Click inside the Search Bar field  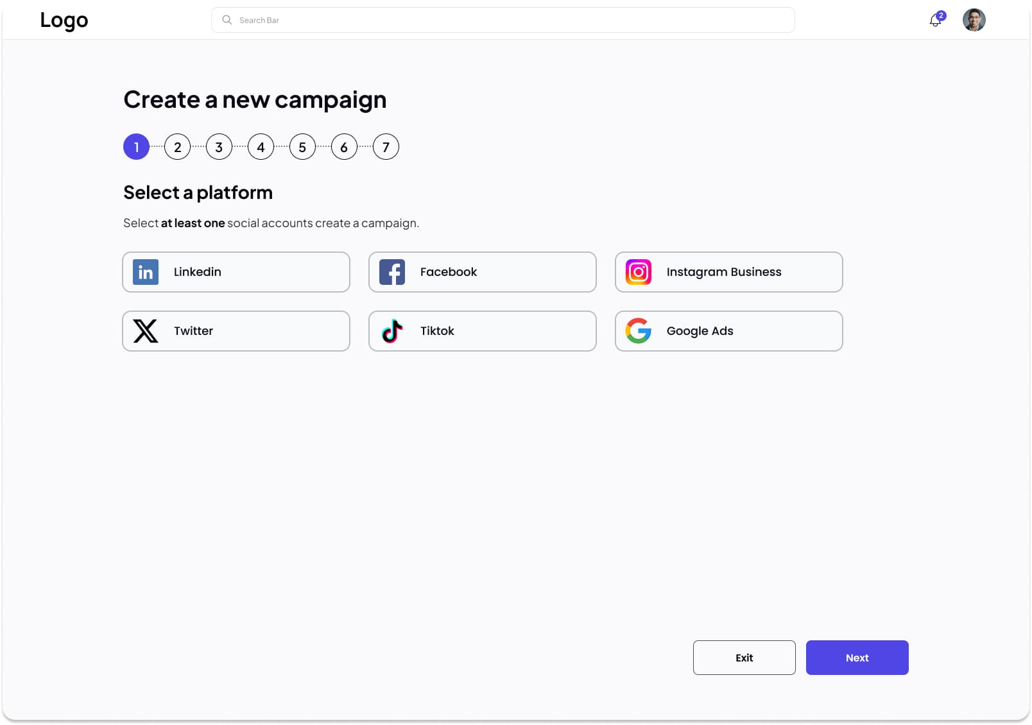pos(449,20)
